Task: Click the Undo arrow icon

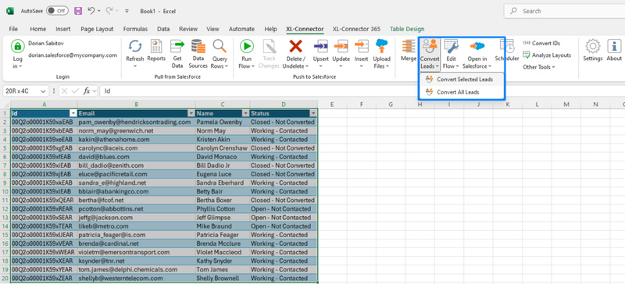Action: [91, 11]
